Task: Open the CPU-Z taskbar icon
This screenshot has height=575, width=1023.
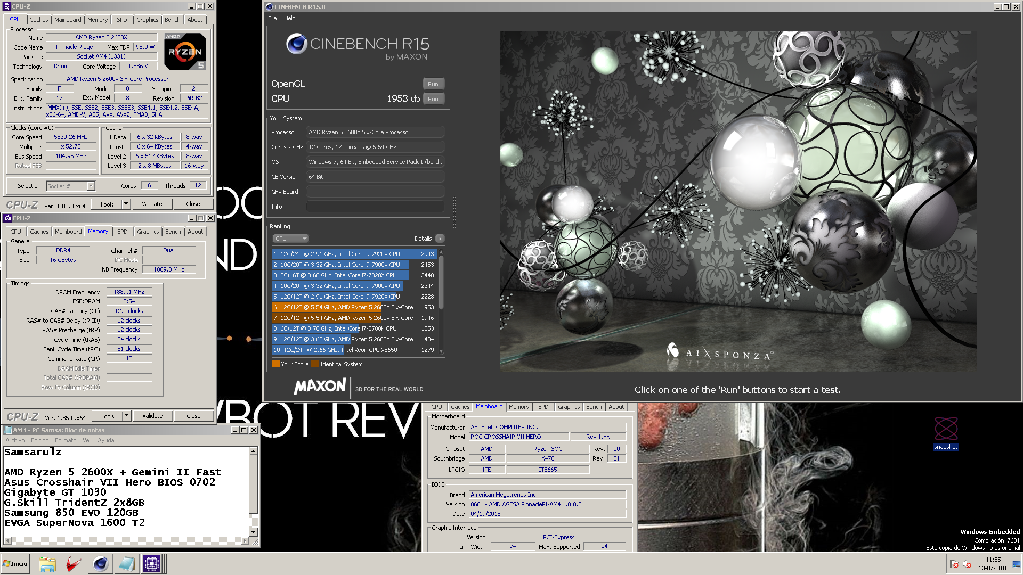Action: (x=152, y=564)
